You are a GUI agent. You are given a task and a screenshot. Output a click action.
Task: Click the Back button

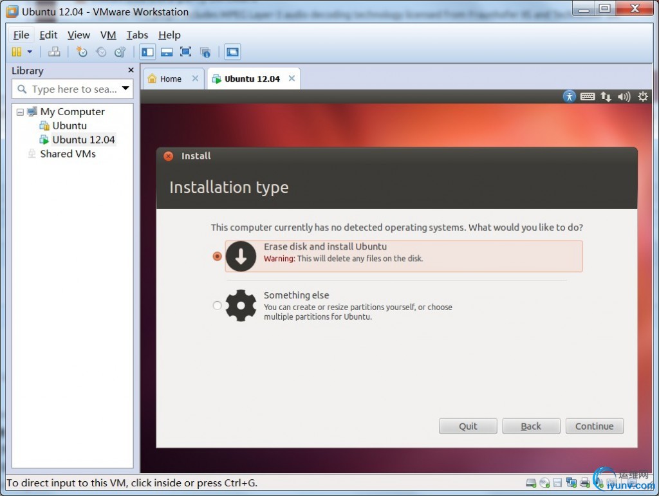pyautogui.click(x=531, y=427)
